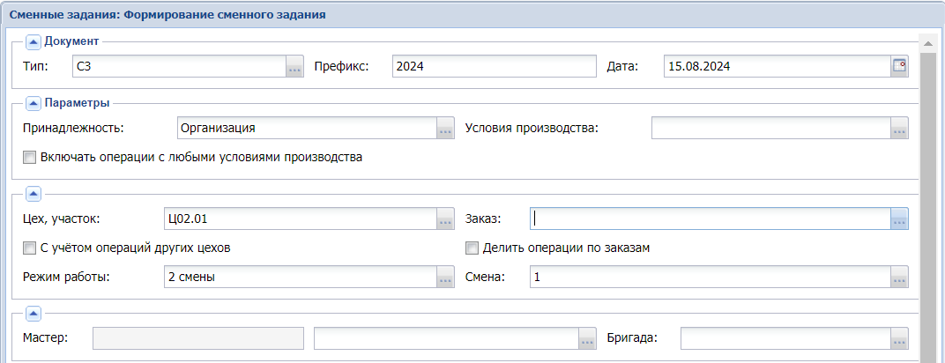Enable Включать операции с любыми условиями производства
The width and height of the screenshot is (945, 363).
pos(30,158)
